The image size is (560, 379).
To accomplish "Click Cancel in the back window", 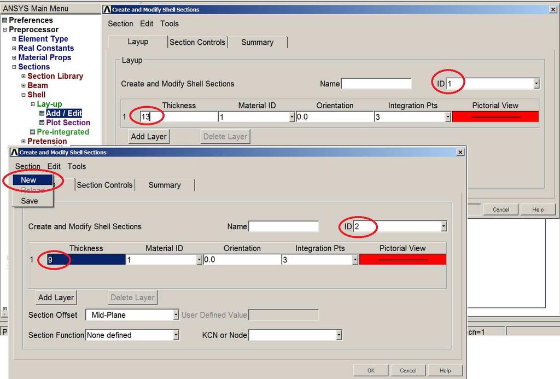I will click(501, 209).
